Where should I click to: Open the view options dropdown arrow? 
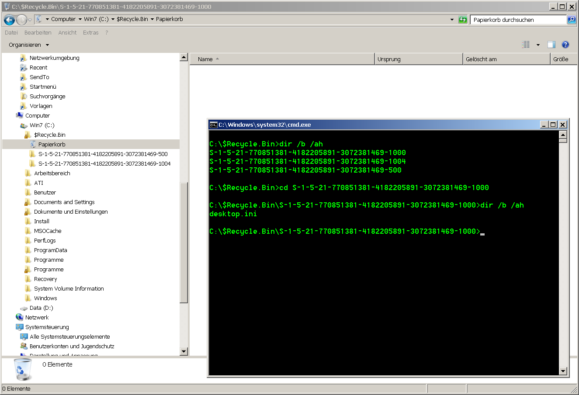[x=538, y=45]
